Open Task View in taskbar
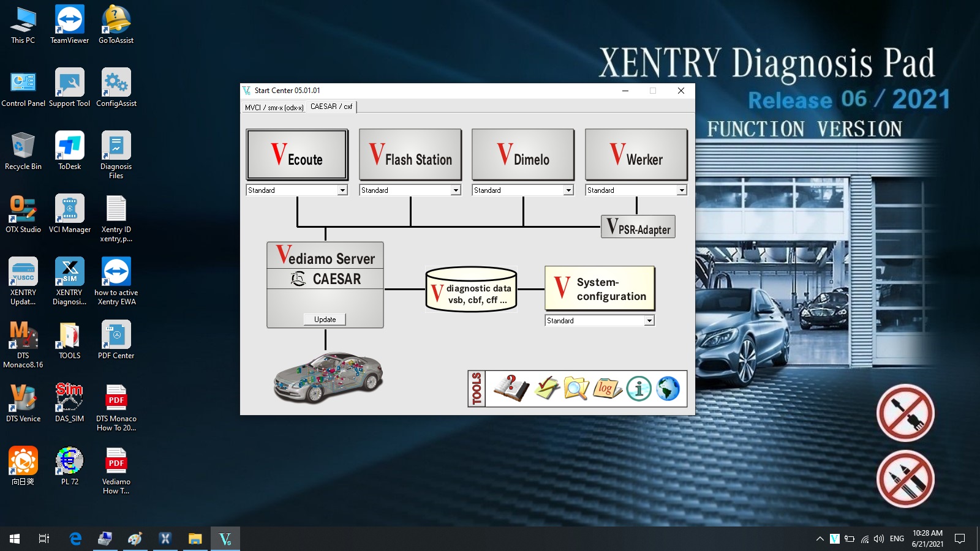Image resolution: width=980 pixels, height=551 pixels. click(44, 539)
